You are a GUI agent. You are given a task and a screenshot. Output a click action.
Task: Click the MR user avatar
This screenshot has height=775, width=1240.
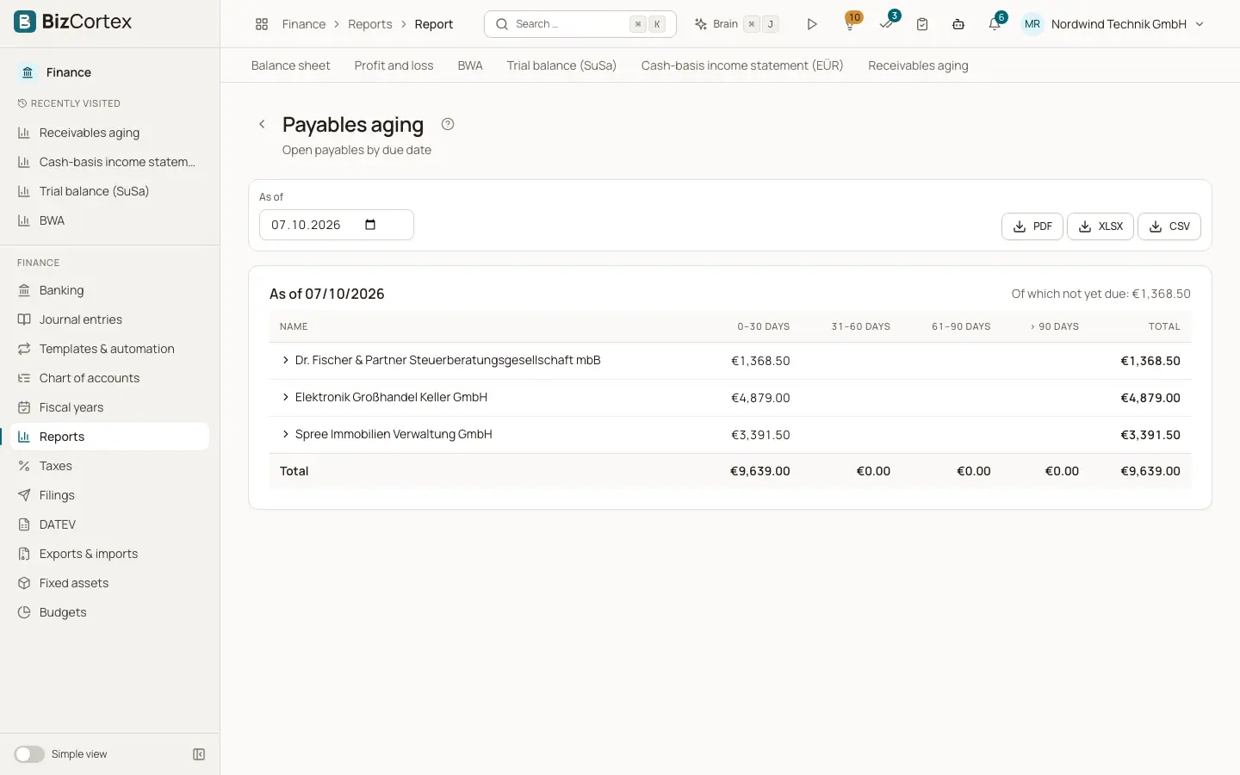point(1032,24)
